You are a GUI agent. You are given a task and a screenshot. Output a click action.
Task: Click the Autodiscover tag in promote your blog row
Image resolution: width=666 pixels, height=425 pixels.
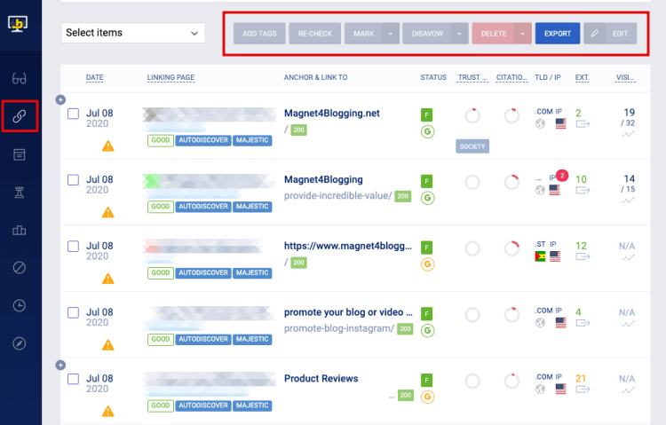(203, 339)
